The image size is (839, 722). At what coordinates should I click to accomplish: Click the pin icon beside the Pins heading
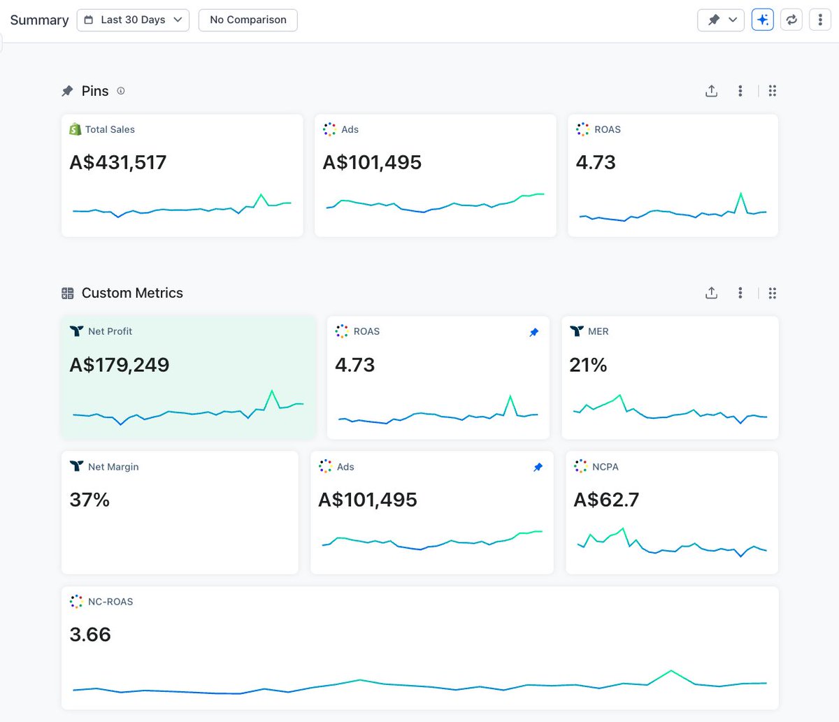pos(67,91)
